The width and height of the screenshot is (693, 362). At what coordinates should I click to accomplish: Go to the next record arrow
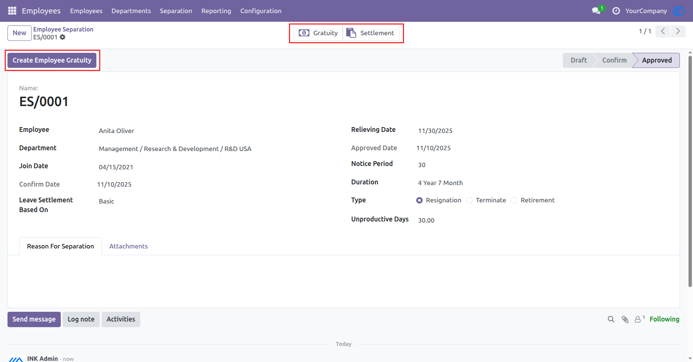tap(678, 31)
